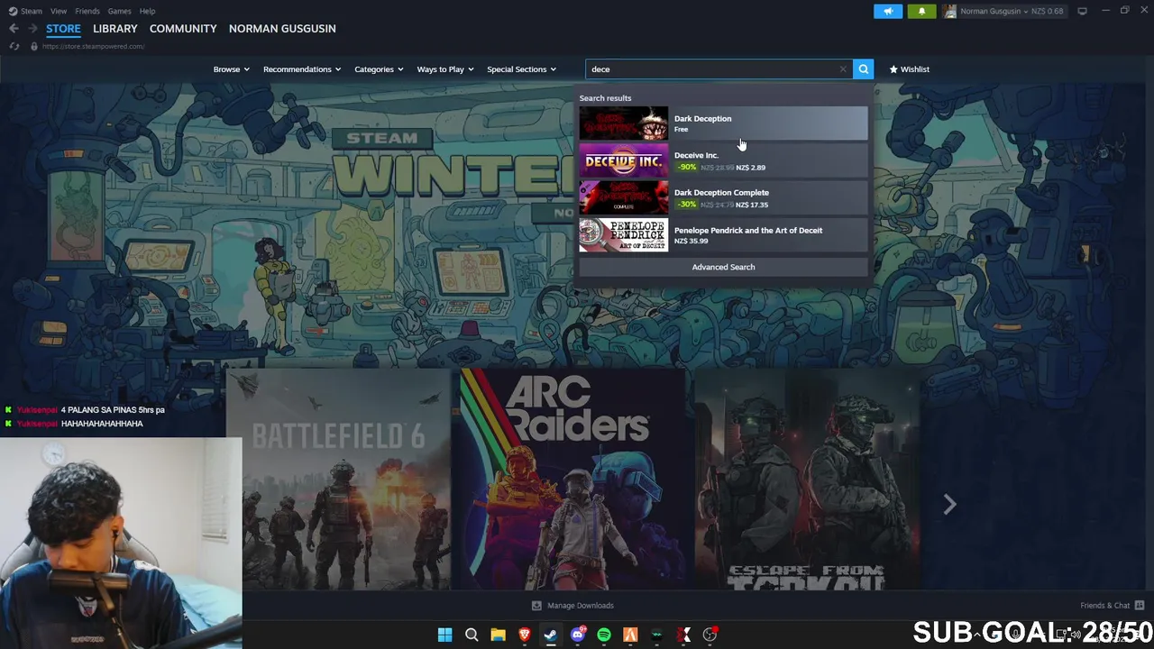Click the Steam back arrow
1154x649 pixels.
pyautogui.click(x=14, y=29)
